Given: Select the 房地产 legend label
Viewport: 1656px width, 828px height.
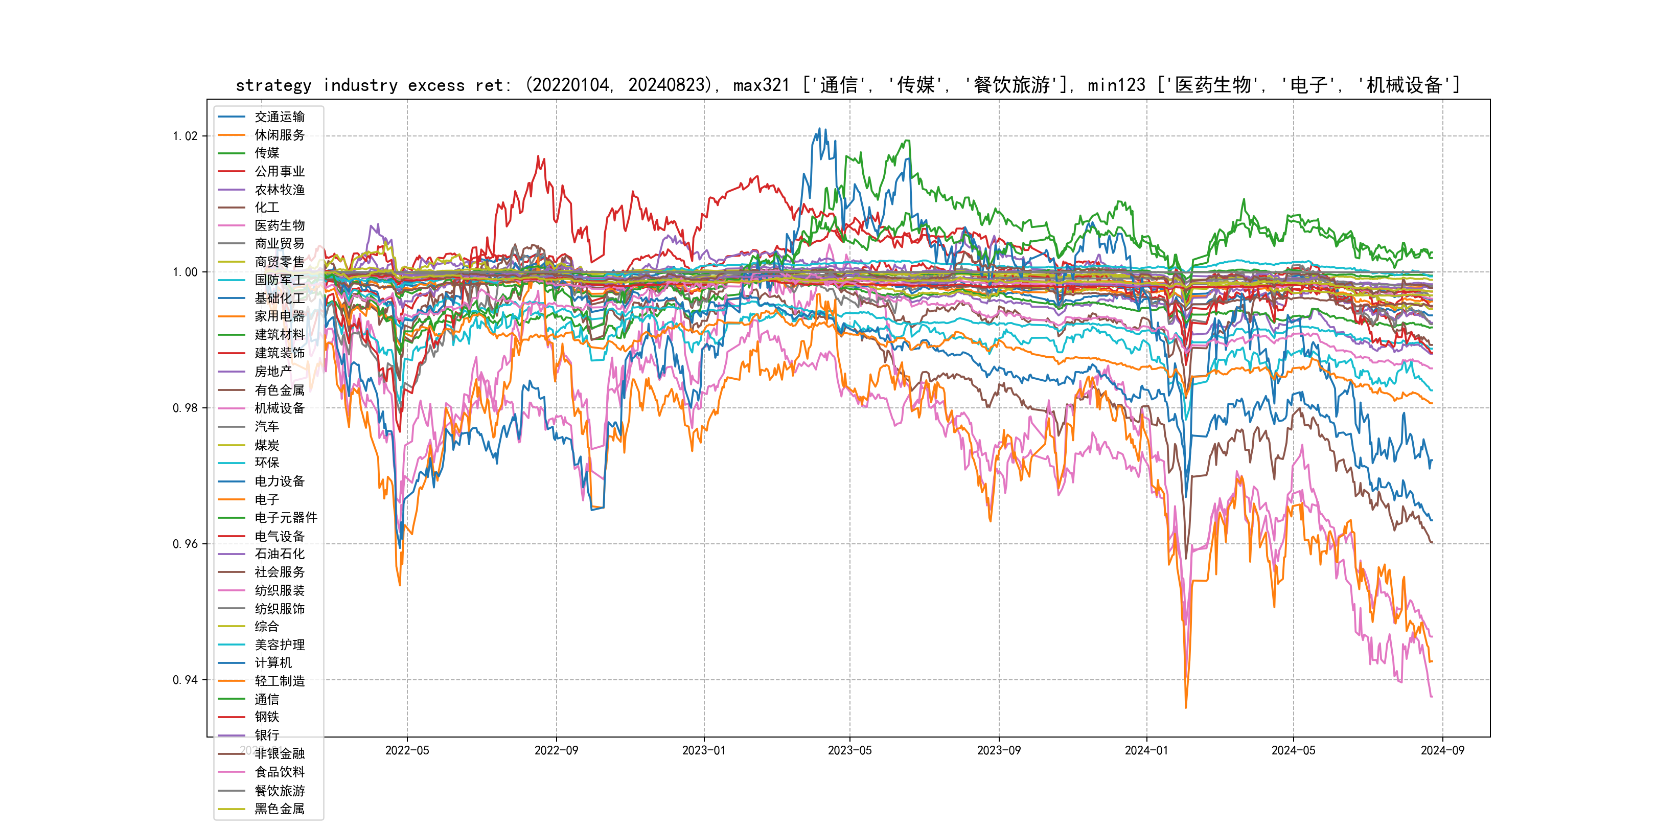Looking at the screenshot, I should pyautogui.click(x=272, y=372).
